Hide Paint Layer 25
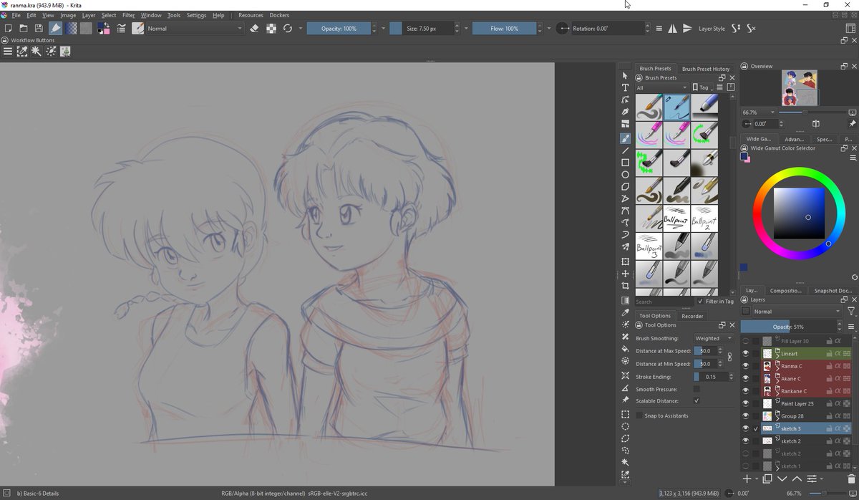The width and height of the screenshot is (859, 500). coord(745,403)
